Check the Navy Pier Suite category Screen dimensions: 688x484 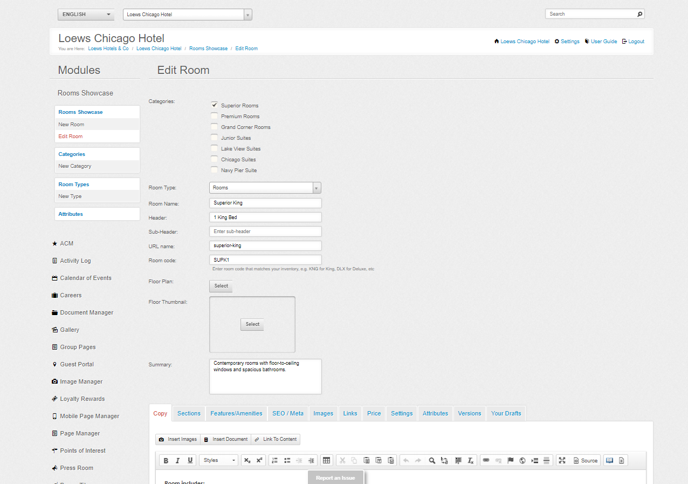[214, 169]
